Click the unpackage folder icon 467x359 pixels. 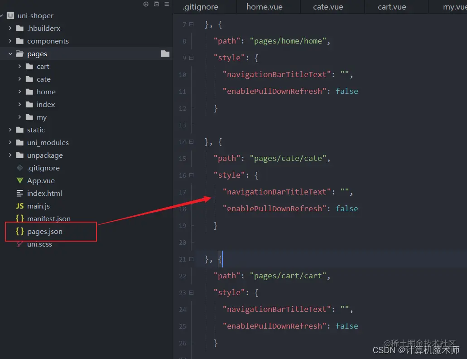20,155
